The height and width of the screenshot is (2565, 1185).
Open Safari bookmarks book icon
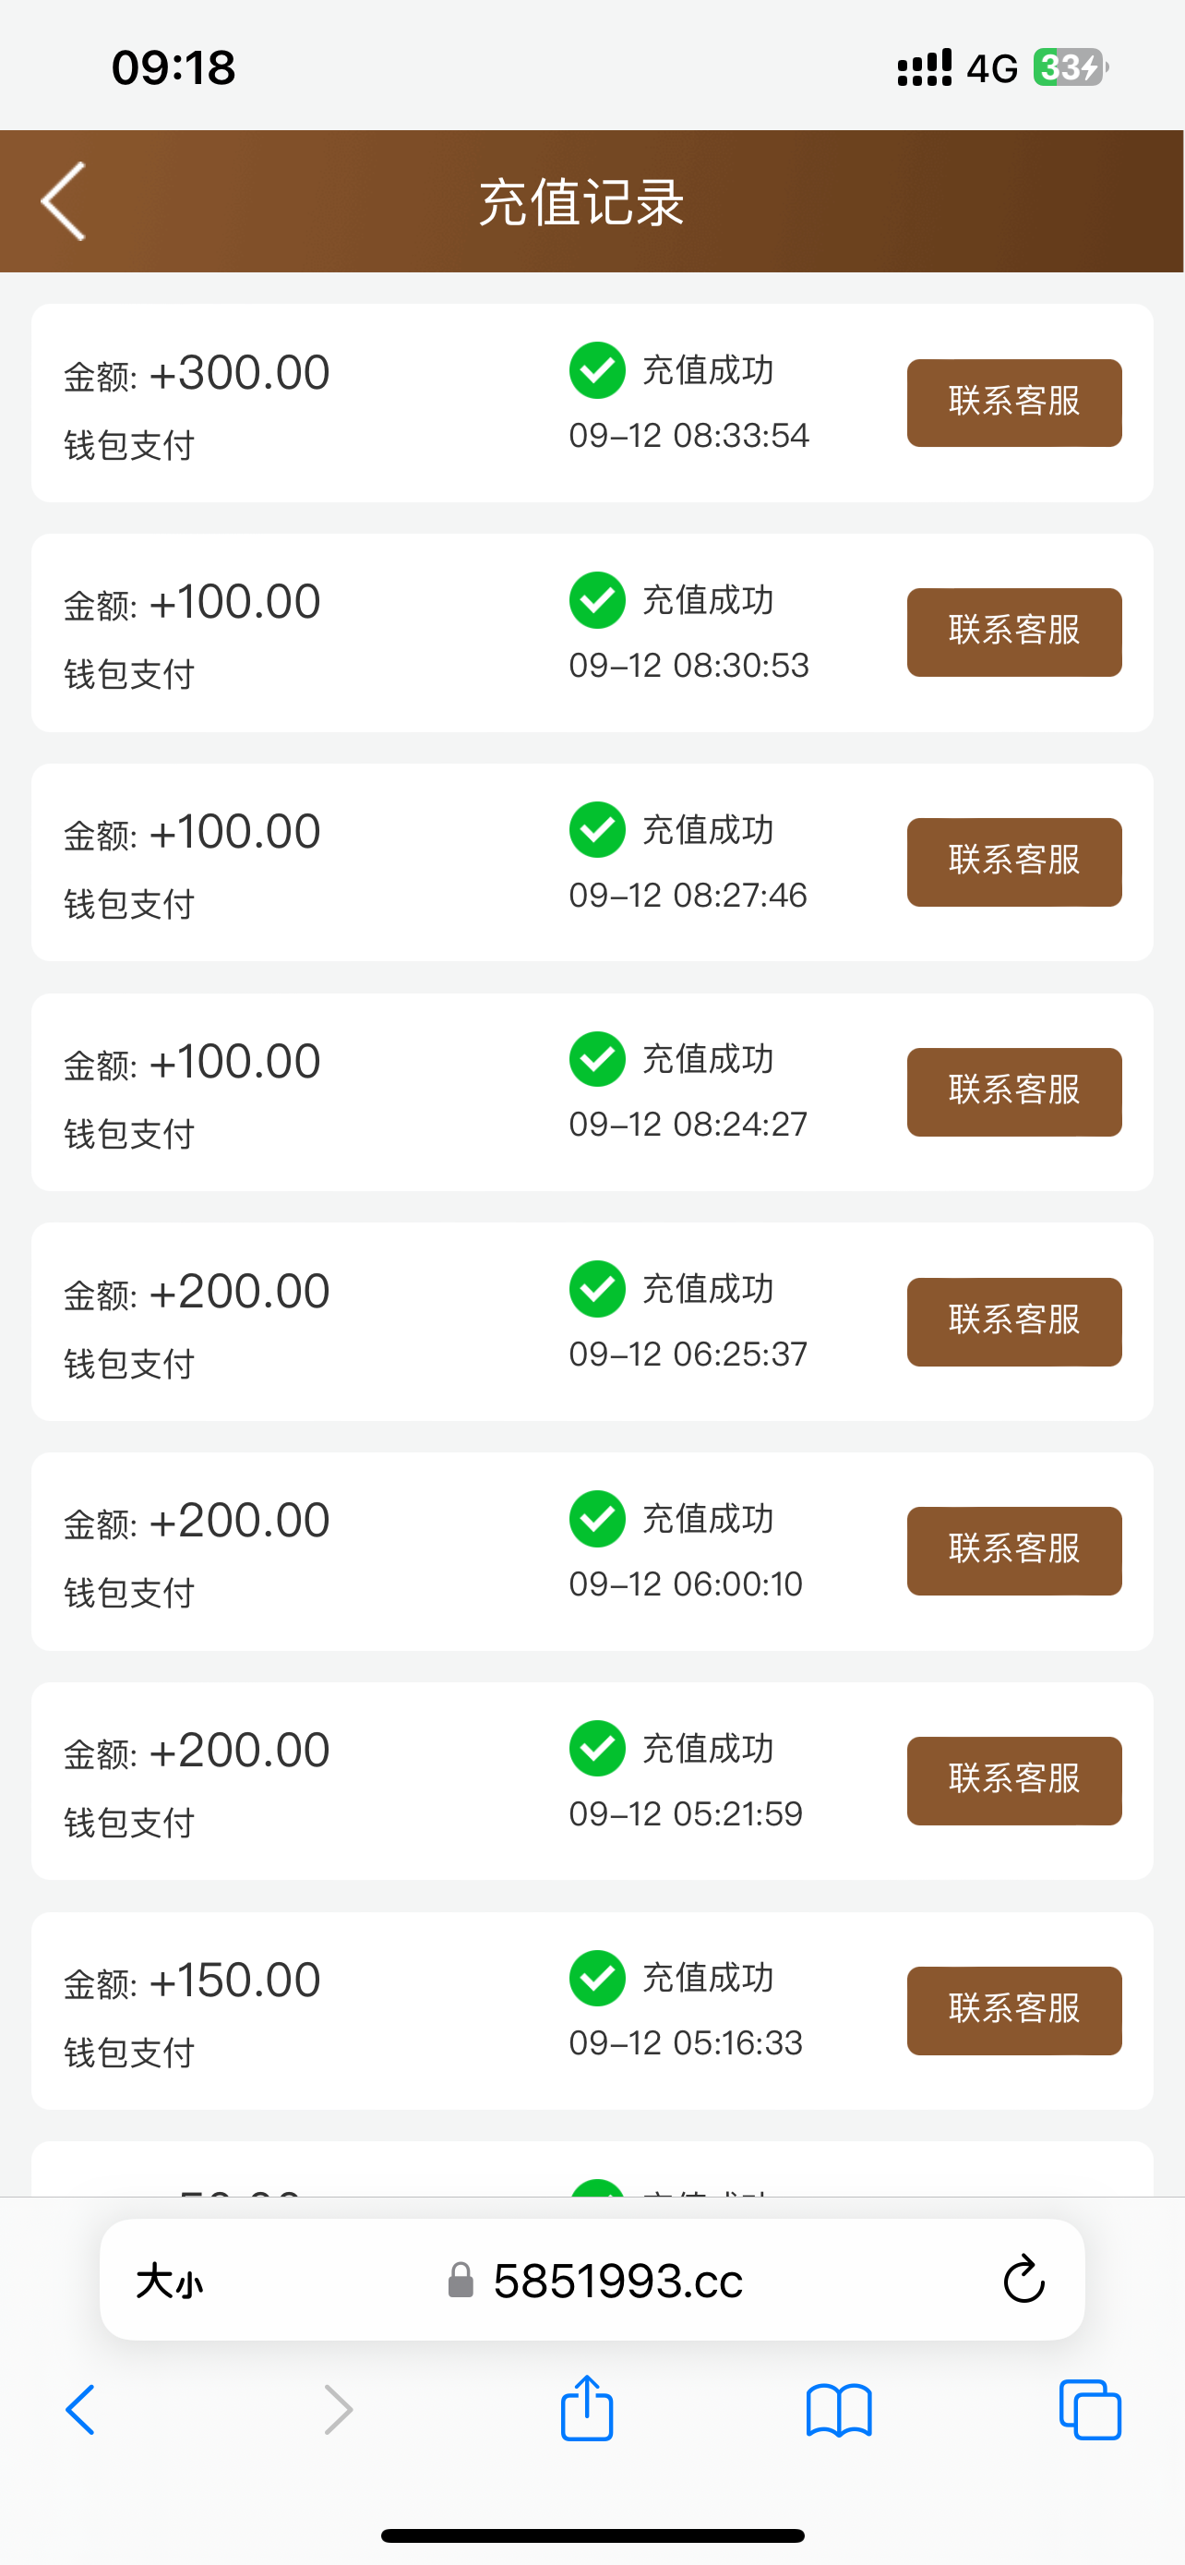tap(839, 2411)
